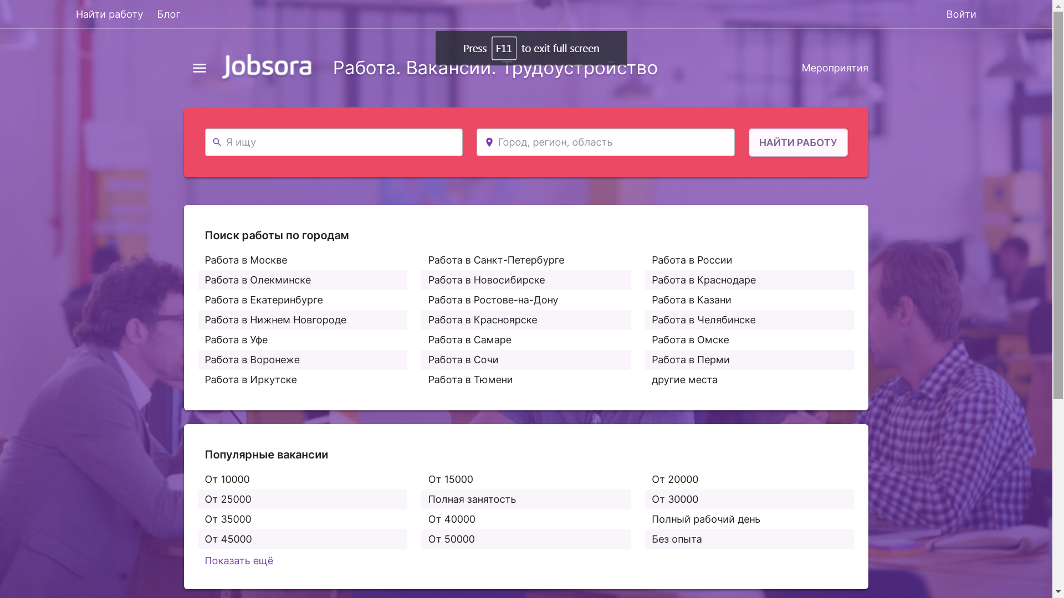
Task: Open Найти работу in top menu
Action: [x=109, y=14]
